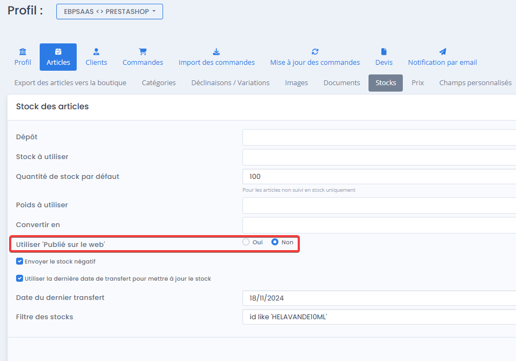516x361 pixels.
Task: Open Mise à jour des commandes label
Action: click(315, 63)
